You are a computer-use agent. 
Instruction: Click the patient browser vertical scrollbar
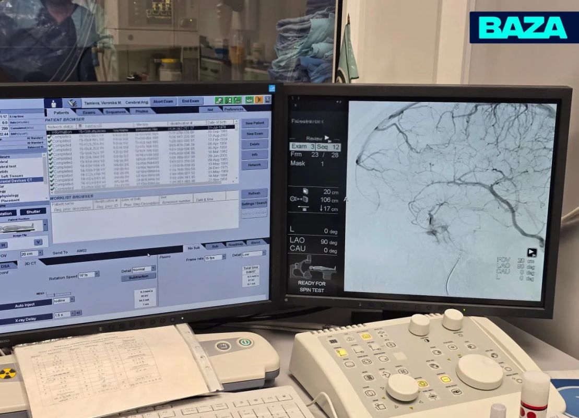pos(236,152)
